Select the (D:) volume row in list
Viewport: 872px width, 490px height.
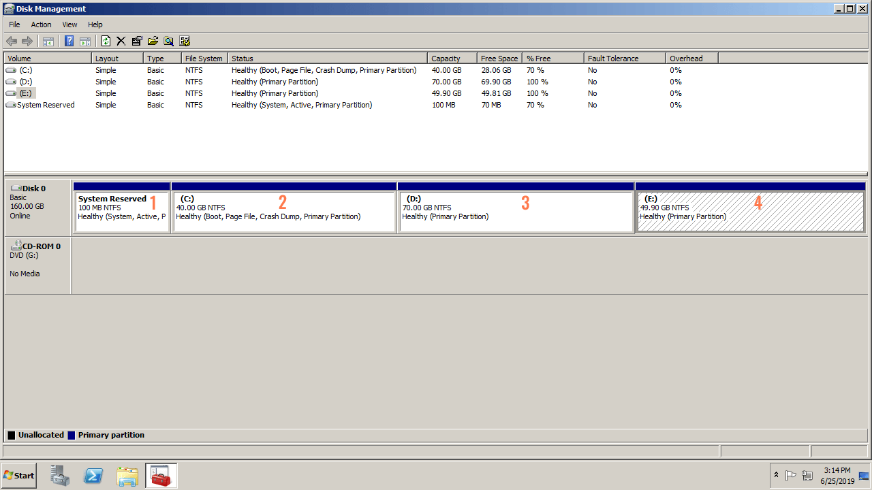[x=26, y=82]
